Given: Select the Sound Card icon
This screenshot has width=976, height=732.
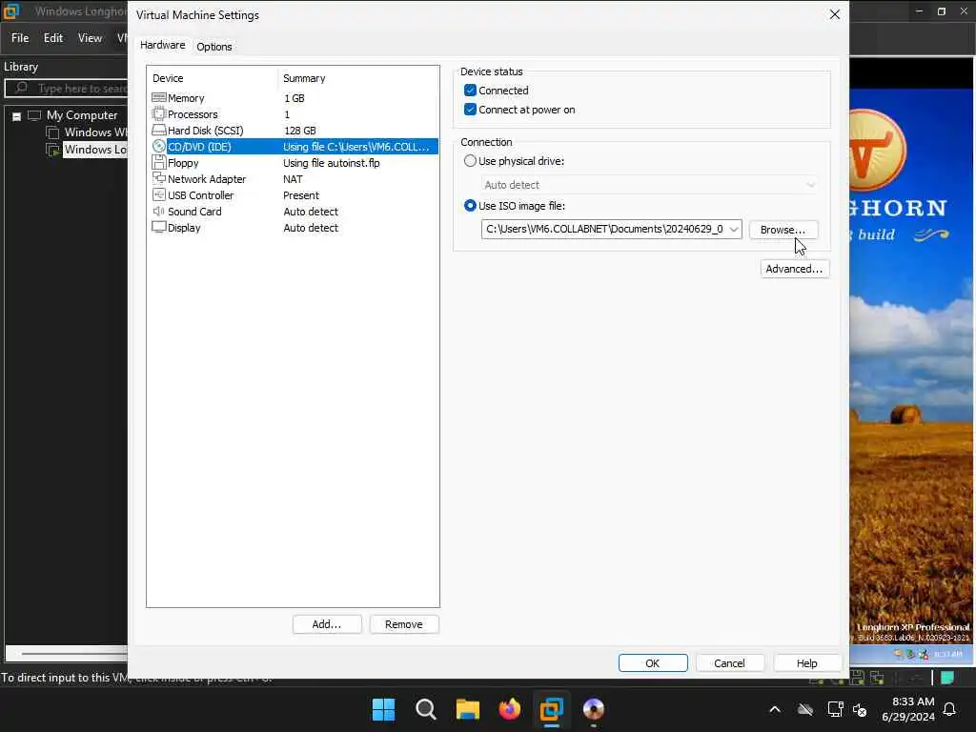Looking at the screenshot, I should (159, 211).
